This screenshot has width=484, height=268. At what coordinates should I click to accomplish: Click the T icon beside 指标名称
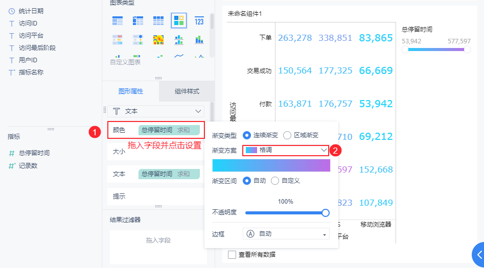(x=12, y=72)
